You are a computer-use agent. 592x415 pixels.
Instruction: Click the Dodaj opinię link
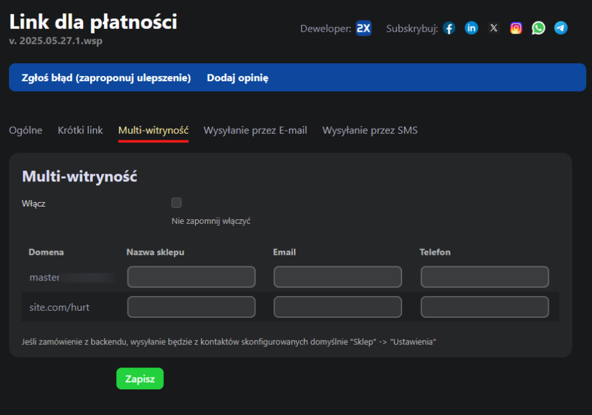point(237,78)
